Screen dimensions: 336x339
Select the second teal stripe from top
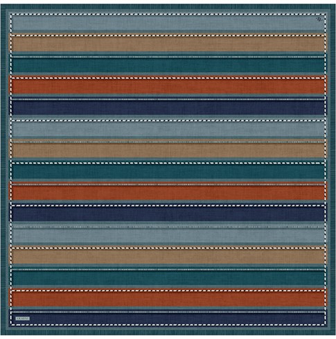[x=168, y=171]
